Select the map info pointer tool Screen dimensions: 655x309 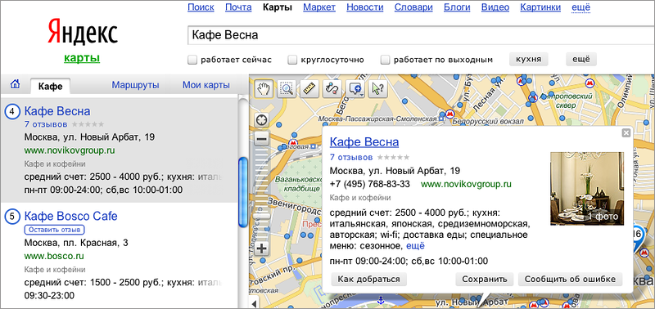point(378,89)
